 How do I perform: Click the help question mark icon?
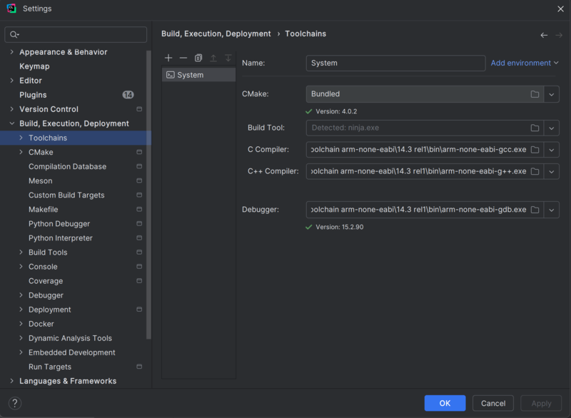(14, 403)
